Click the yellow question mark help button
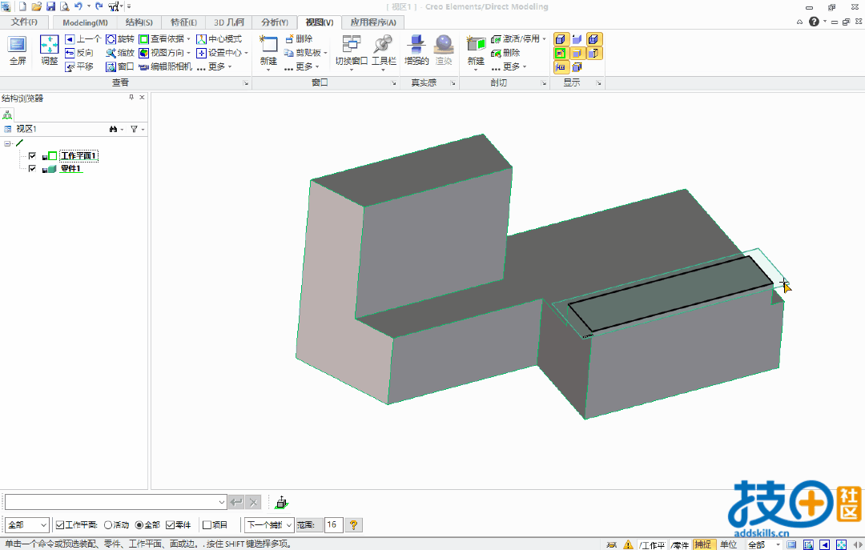865x550 pixels. [x=354, y=524]
